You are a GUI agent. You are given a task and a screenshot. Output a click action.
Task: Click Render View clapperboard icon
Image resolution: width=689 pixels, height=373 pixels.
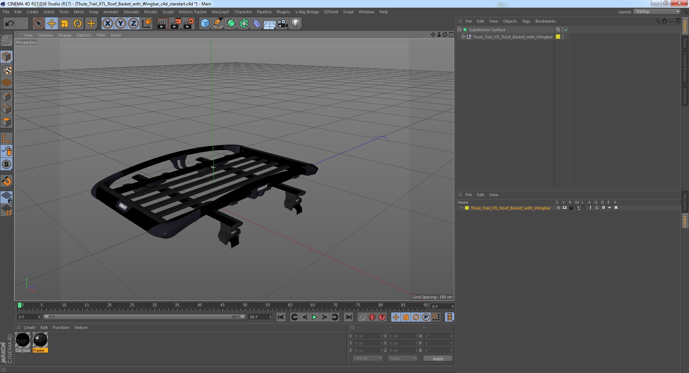pos(162,24)
